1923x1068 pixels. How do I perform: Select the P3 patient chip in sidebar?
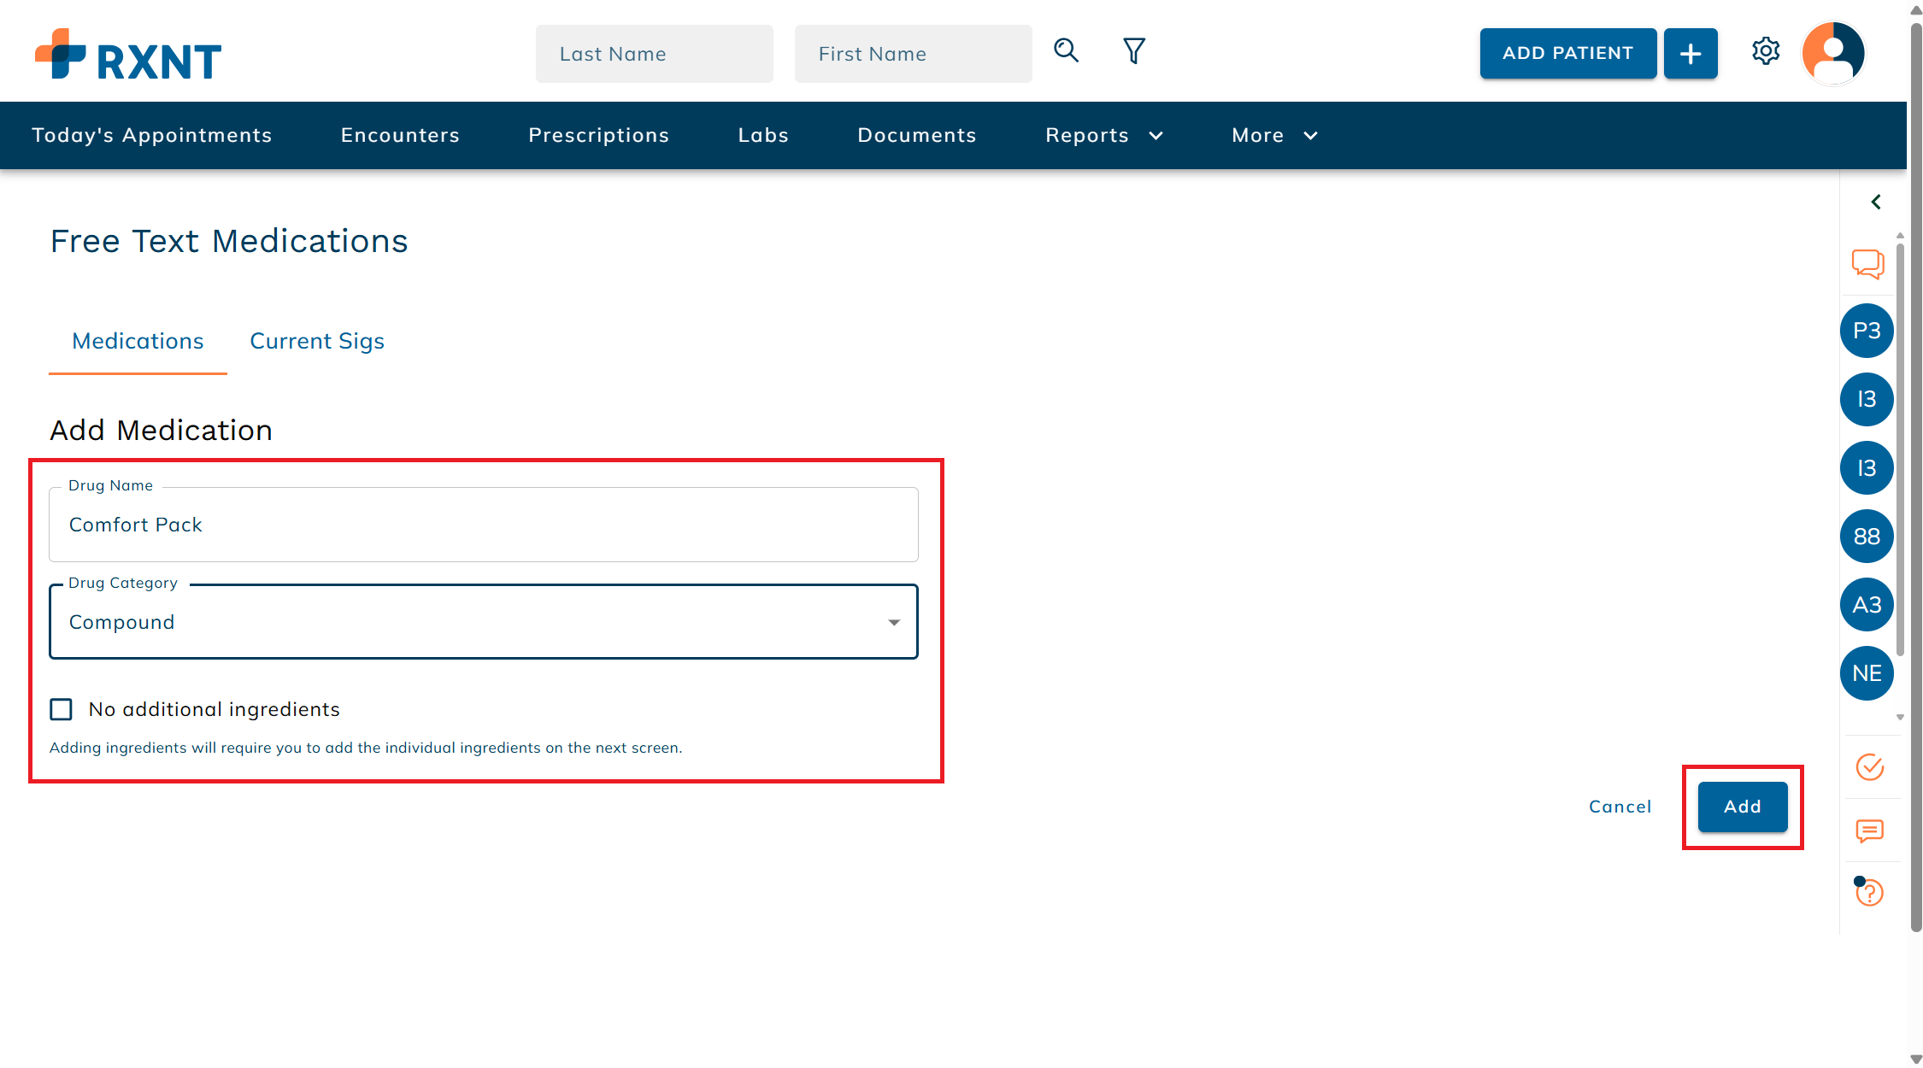tap(1866, 330)
